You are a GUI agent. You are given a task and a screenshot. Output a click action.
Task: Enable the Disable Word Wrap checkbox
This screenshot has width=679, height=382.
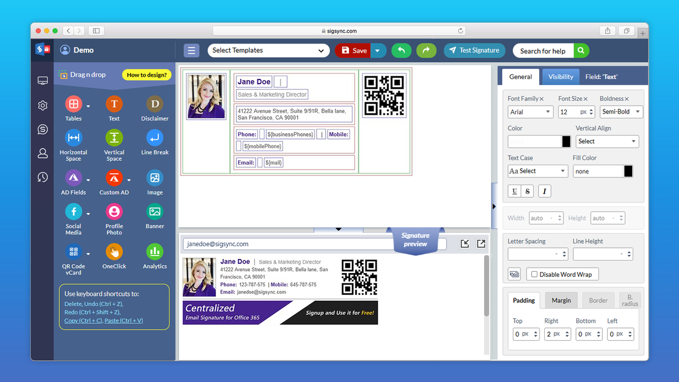(x=535, y=274)
